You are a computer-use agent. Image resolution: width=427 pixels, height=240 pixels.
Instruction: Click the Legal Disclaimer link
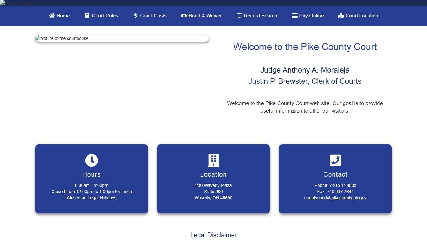[213, 235]
